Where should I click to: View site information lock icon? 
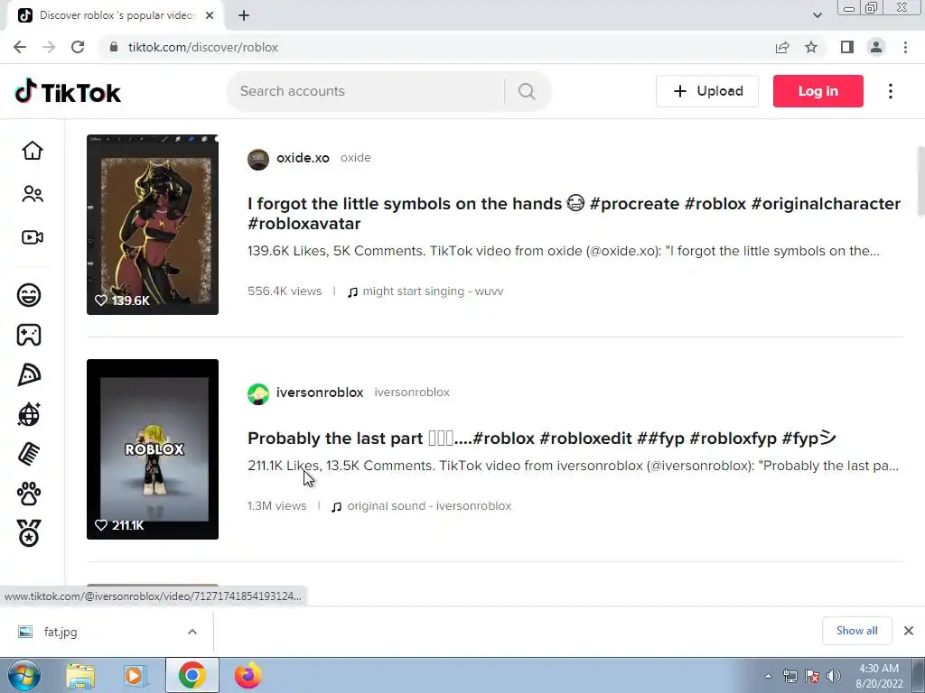tap(115, 47)
